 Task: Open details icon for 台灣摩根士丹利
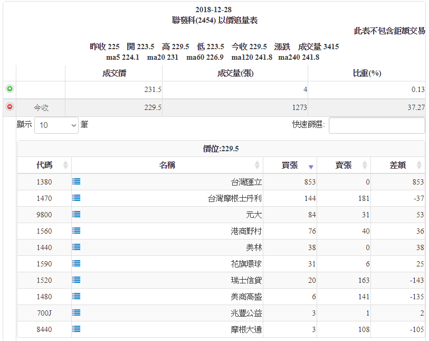77,198
